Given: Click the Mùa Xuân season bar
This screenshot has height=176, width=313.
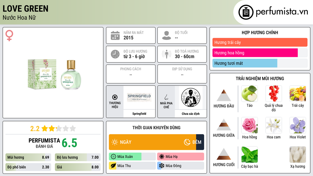Looking at the screenshot, I should pyautogui.click(x=132, y=157).
